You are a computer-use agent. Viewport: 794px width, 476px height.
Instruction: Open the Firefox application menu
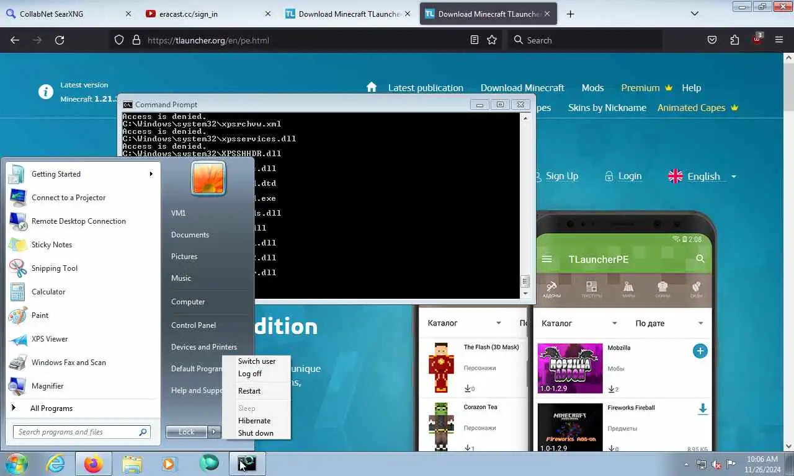[779, 40]
